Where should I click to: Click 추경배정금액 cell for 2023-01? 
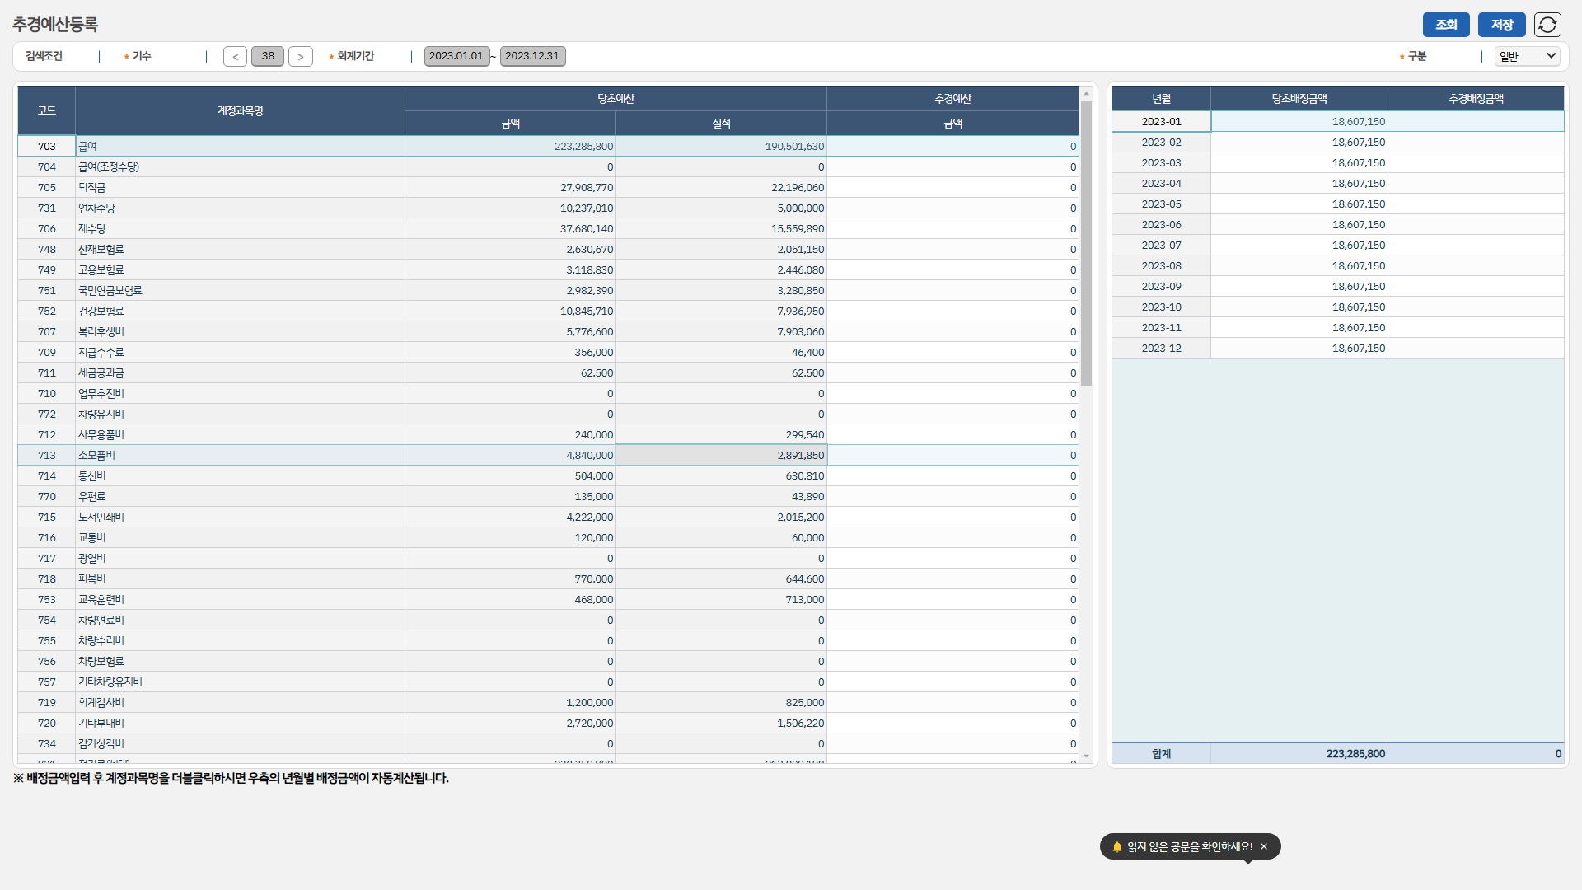pos(1475,121)
